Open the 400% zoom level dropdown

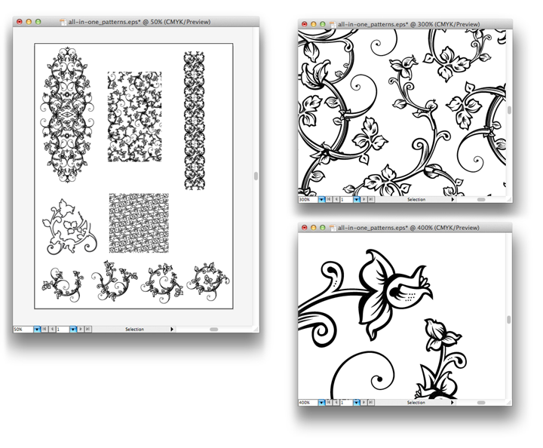tap(321, 403)
